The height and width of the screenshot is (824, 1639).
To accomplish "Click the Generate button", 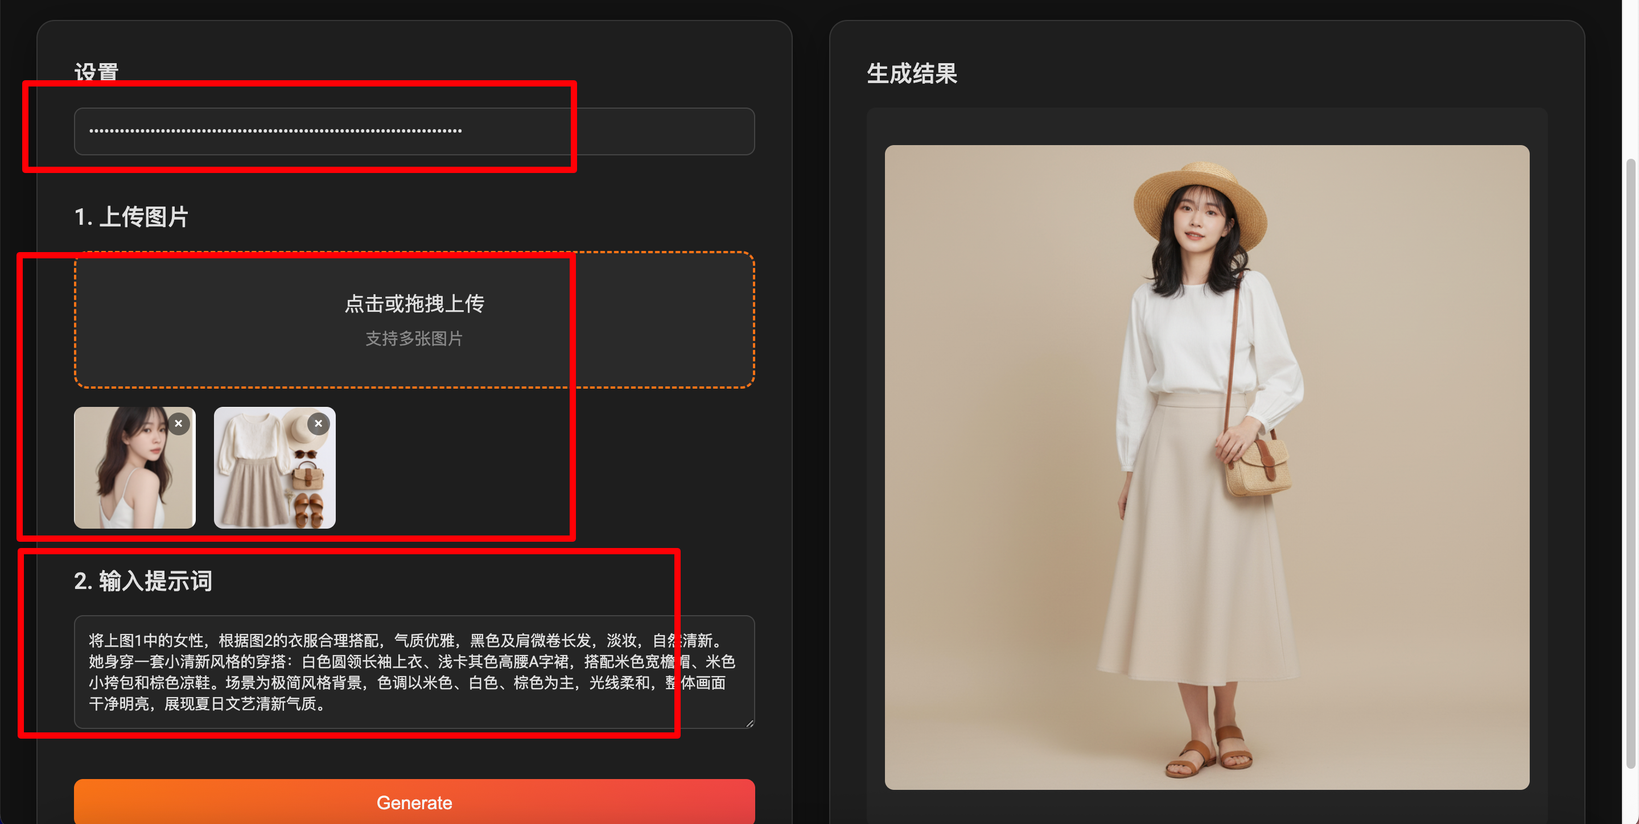I will pyautogui.click(x=414, y=802).
